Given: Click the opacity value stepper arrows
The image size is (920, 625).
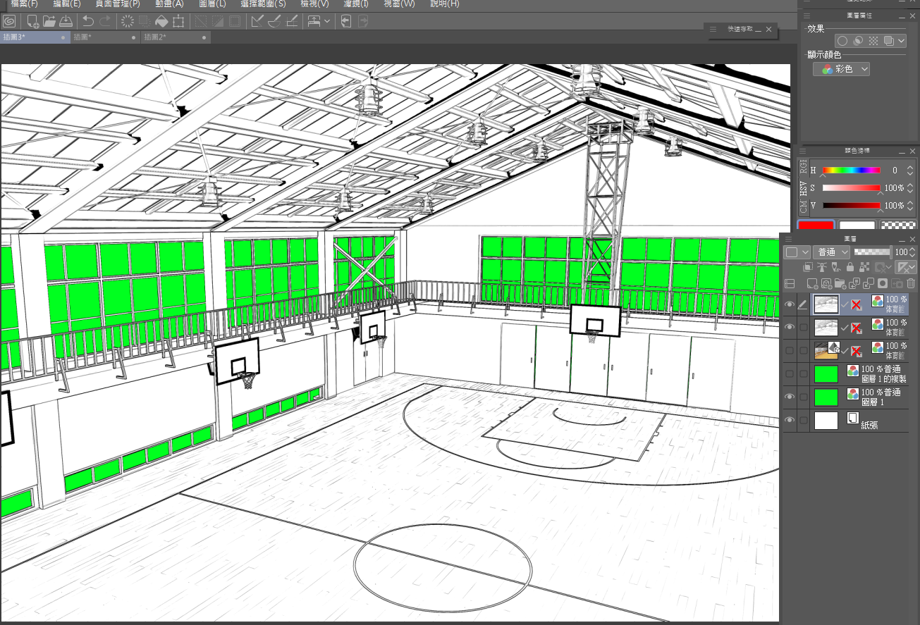Looking at the screenshot, I should tap(912, 252).
